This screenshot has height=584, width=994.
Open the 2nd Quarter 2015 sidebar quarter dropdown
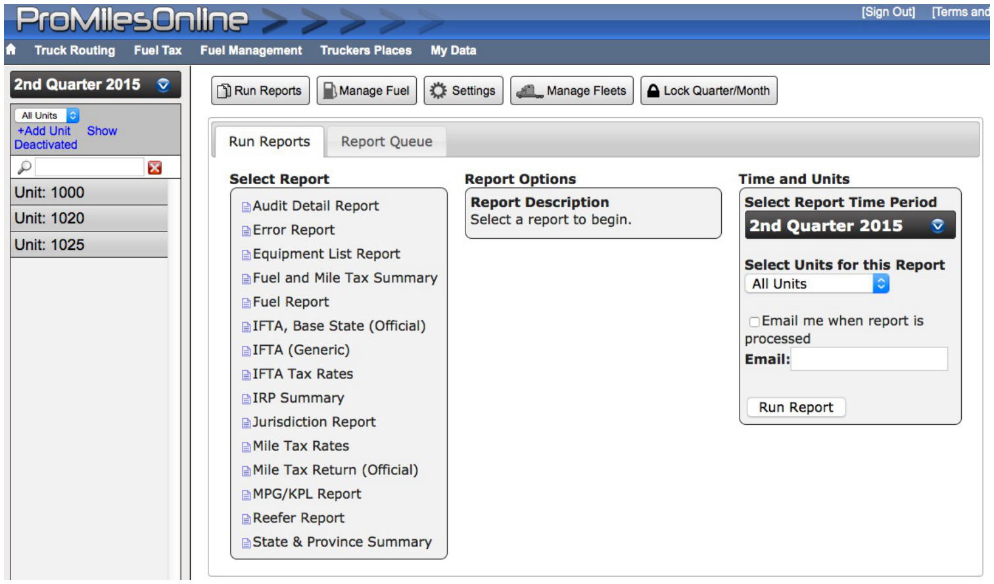(x=95, y=85)
